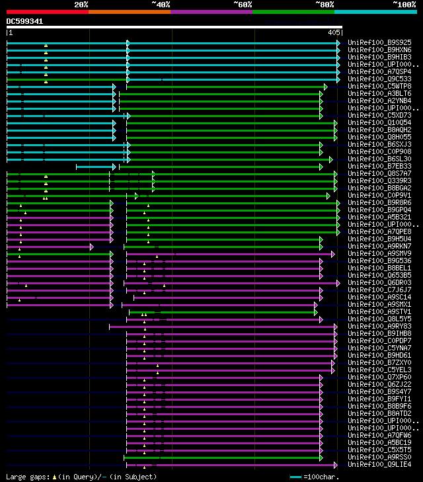
Task: Choose hit UniRef100_B9FYI1
Action: pos(379,399)
